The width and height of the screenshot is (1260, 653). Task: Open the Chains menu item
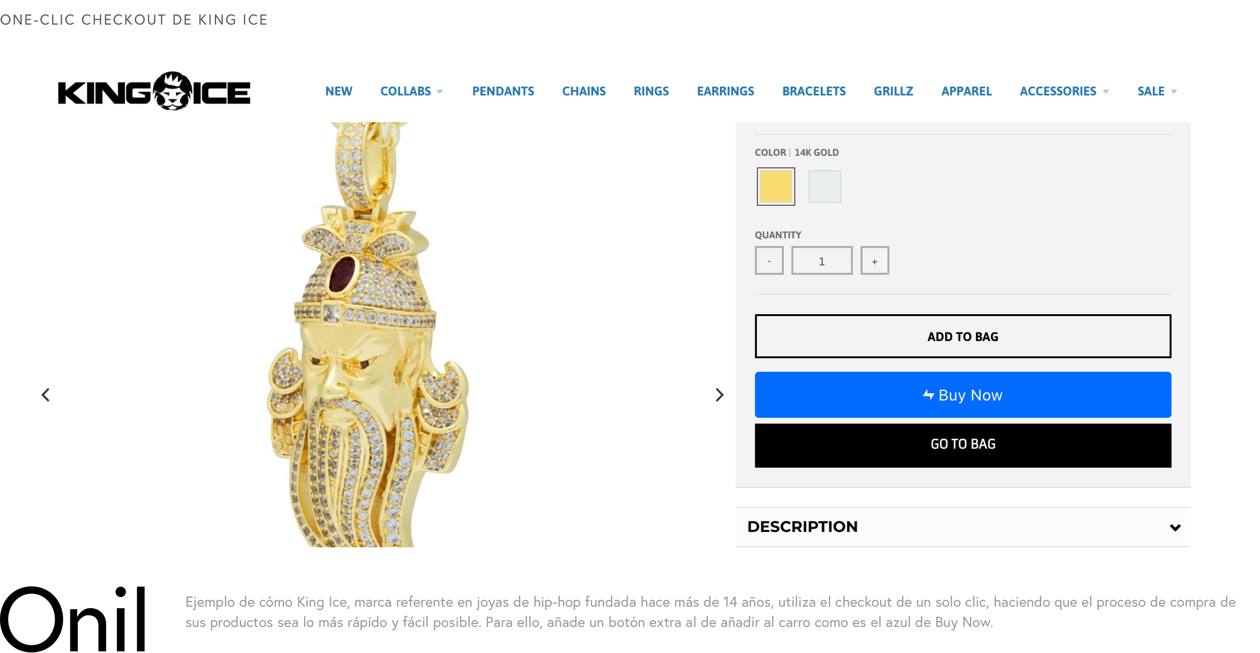(584, 91)
